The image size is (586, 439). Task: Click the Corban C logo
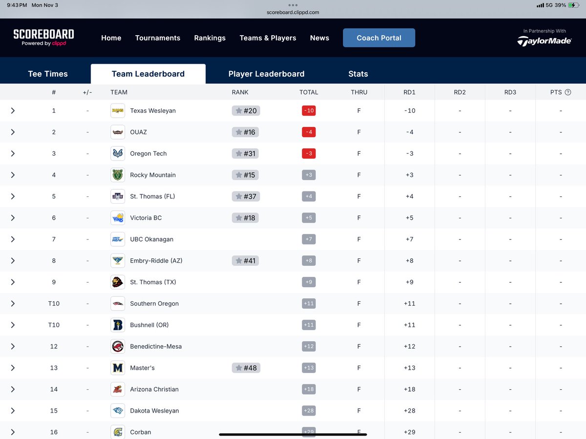[x=118, y=432]
